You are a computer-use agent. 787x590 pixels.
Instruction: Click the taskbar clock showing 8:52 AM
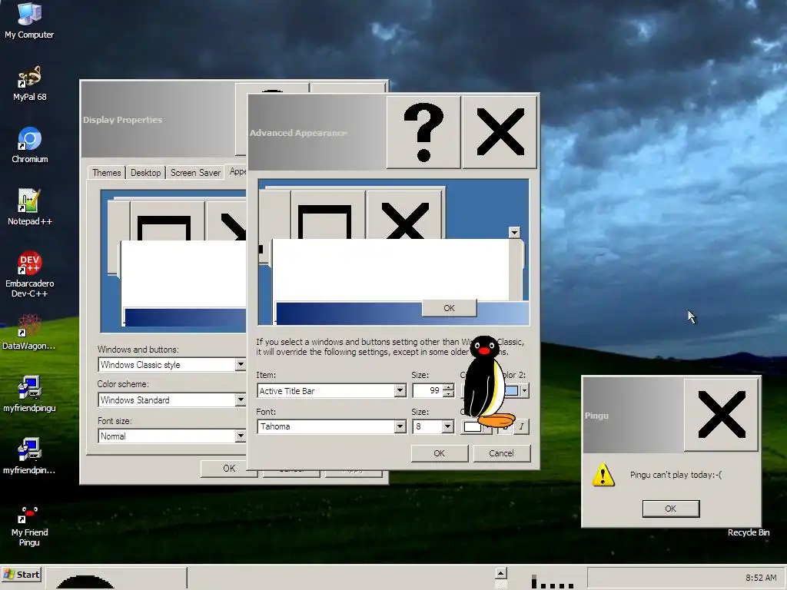761,578
